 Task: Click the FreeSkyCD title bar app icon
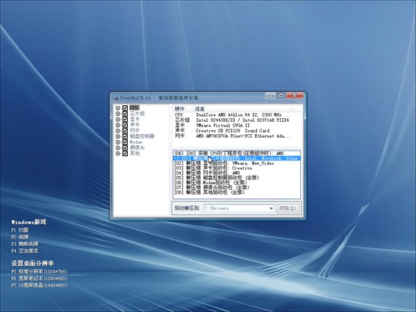point(116,98)
